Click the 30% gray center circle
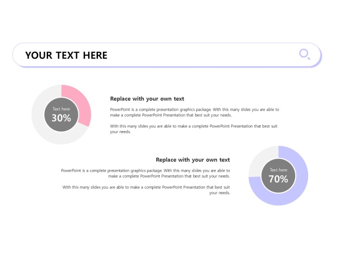This screenshot has height=254, width=338. click(x=61, y=115)
